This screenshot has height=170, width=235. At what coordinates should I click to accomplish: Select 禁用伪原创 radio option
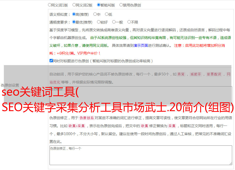coord(121,5)
